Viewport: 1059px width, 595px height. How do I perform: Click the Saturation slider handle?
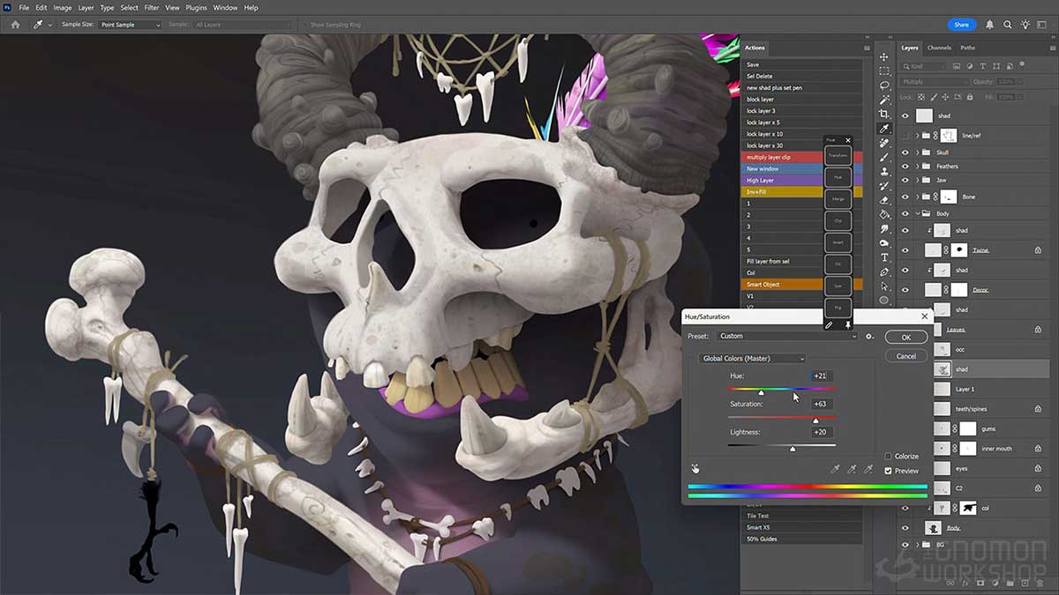[x=816, y=420]
